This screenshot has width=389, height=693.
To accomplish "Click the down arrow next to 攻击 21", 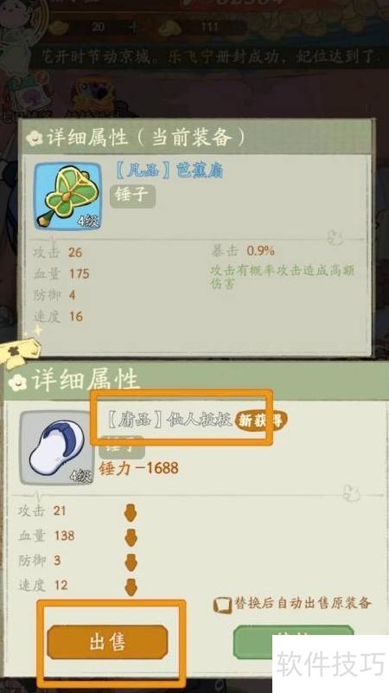I will click(x=131, y=513).
